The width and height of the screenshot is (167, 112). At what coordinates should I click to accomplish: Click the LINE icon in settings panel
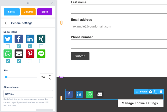coord(41,54)
